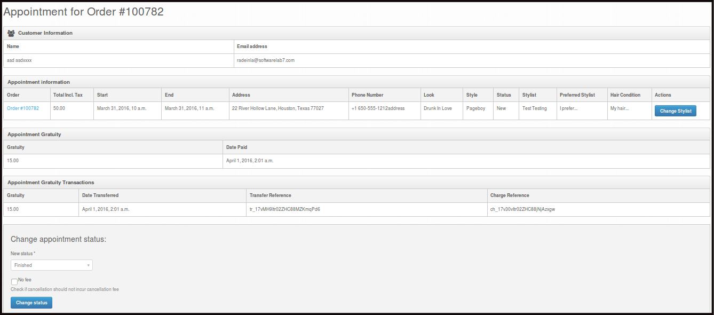Viewport: 714px width, 315px height.
Task: Click the truncated text I prefer...
Action: [x=569, y=108]
